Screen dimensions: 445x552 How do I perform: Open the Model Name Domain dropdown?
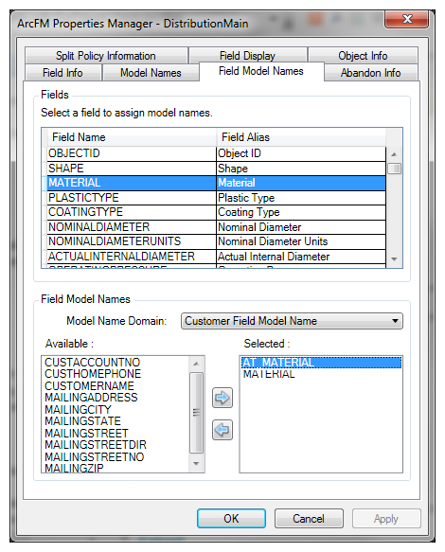click(x=292, y=321)
